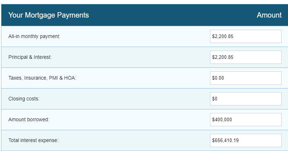The width and height of the screenshot is (288, 151).
Task: Click the 'Taxes, Insurance, PMI & HOA:' label
Action: pyautogui.click(x=42, y=78)
